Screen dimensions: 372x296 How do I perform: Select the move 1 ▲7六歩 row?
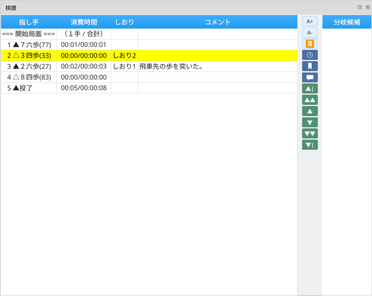click(29, 45)
